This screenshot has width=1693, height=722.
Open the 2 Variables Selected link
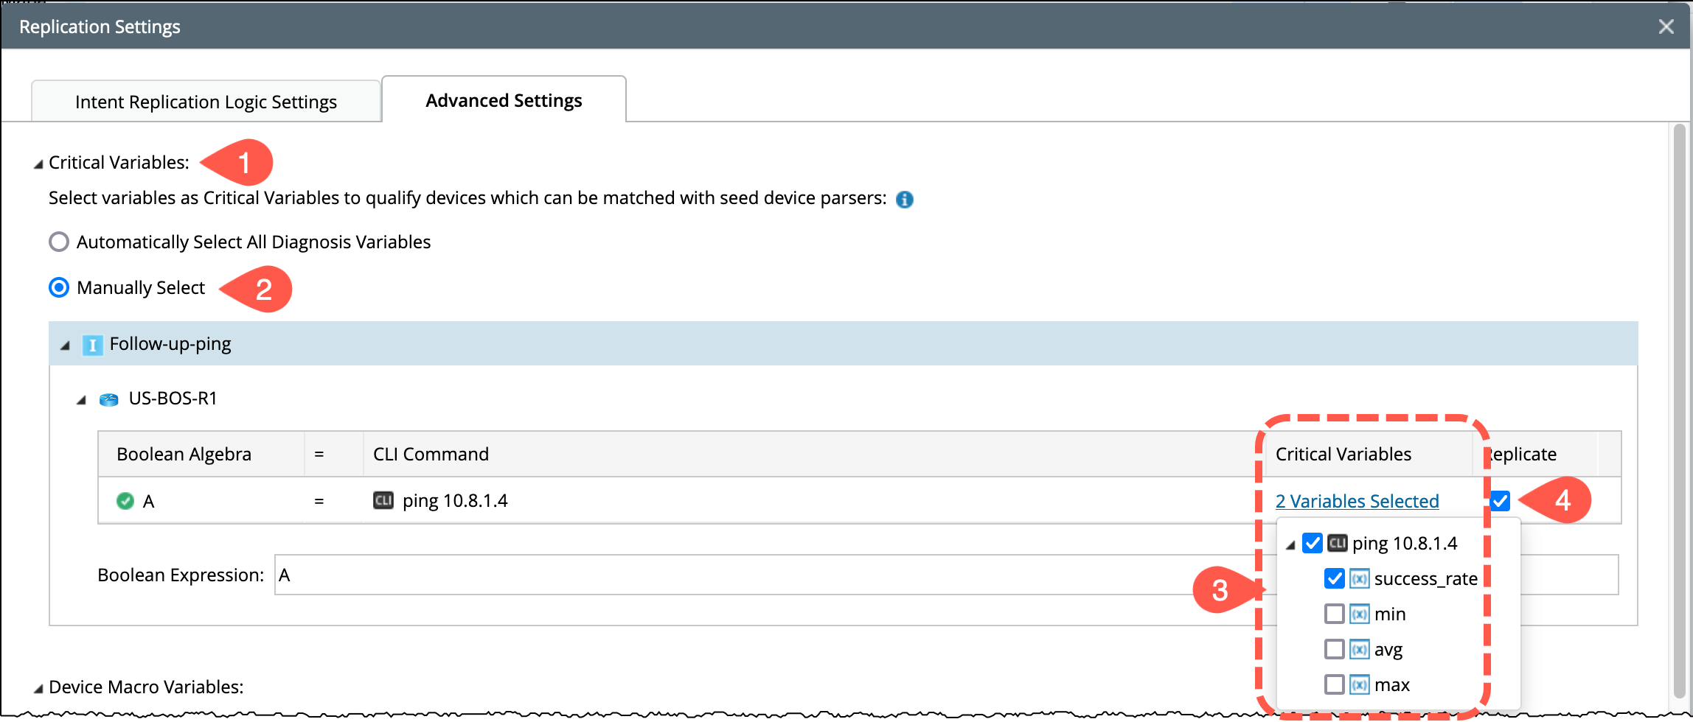pyautogui.click(x=1357, y=501)
